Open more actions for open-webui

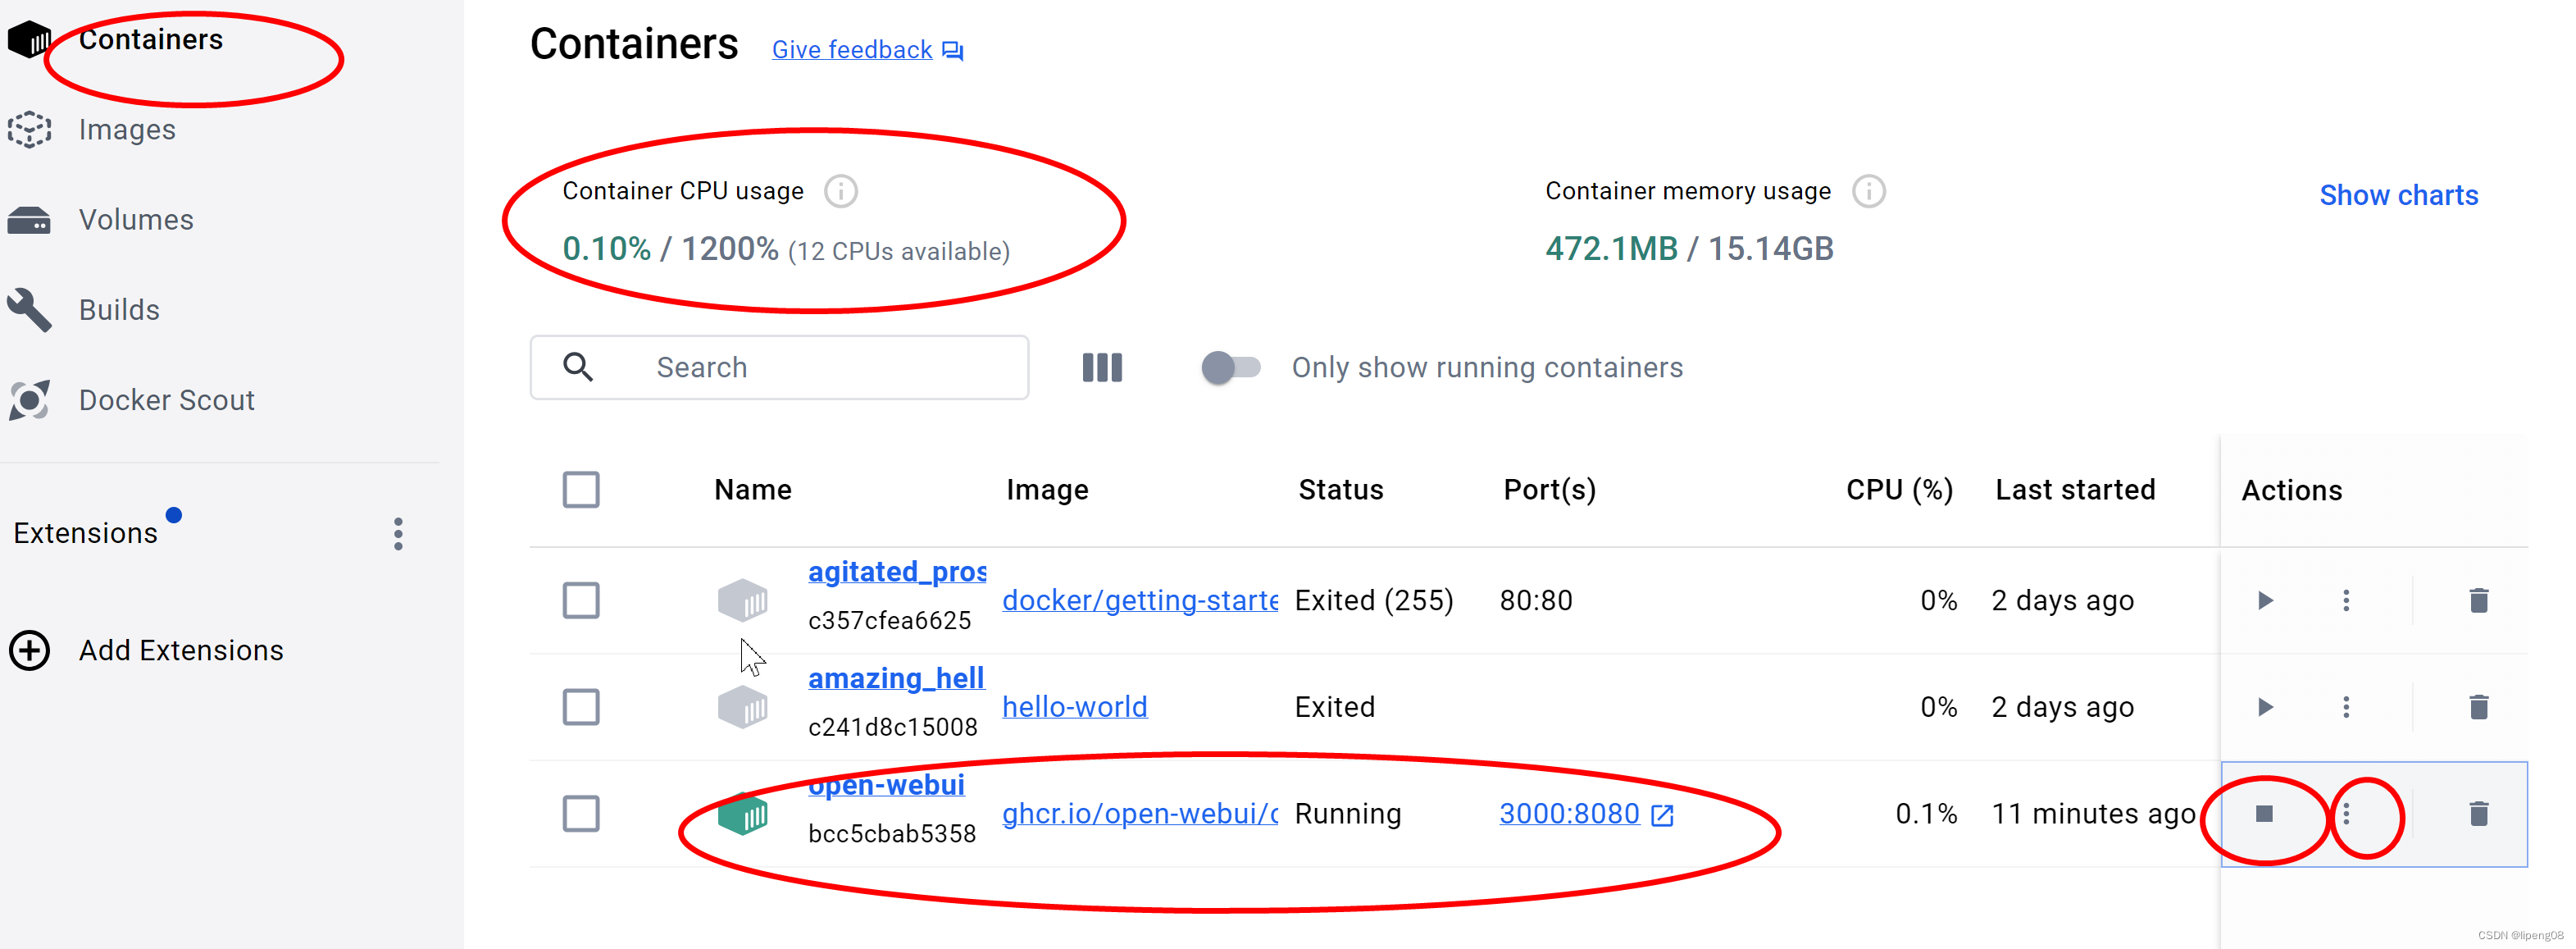pyautogui.click(x=2346, y=814)
